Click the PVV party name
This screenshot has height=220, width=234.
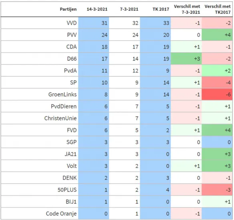pos(72,35)
